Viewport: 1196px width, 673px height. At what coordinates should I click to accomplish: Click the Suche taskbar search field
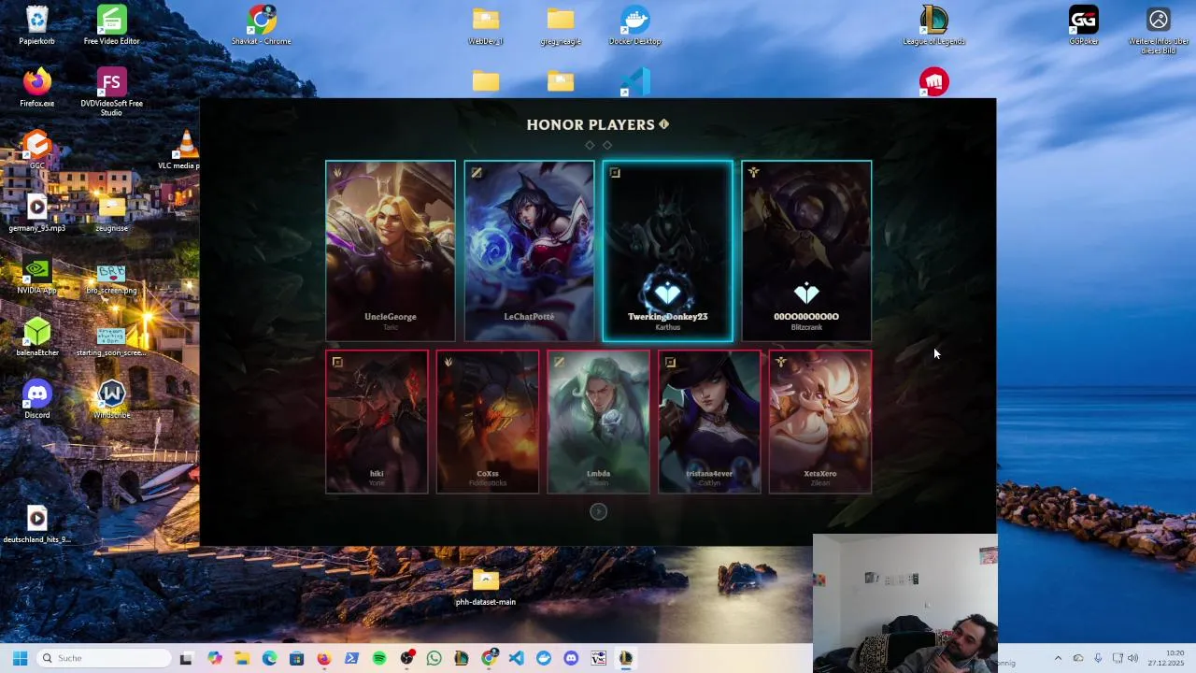[x=105, y=658]
